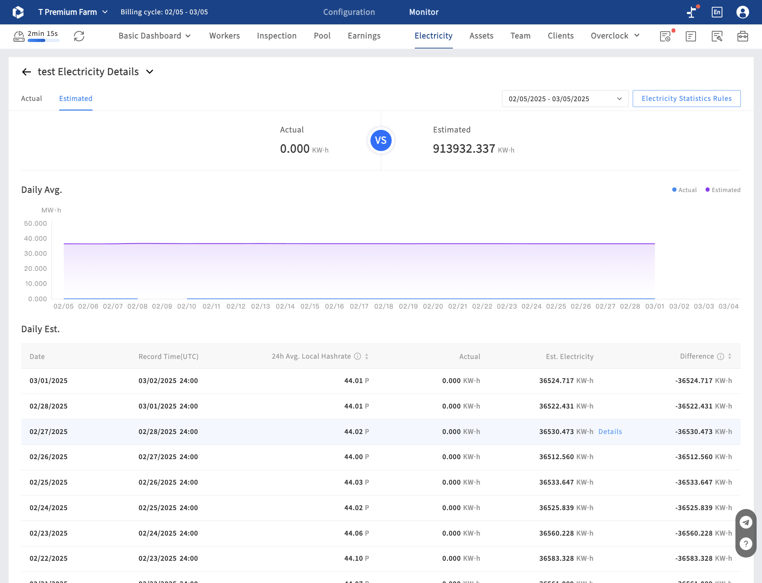Sort by the Difference column
Image resolution: width=762 pixels, height=583 pixels.
coord(730,356)
